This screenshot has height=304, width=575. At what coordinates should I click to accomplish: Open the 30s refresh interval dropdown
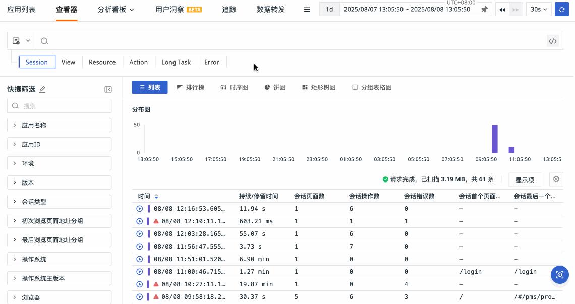point(539,10)
